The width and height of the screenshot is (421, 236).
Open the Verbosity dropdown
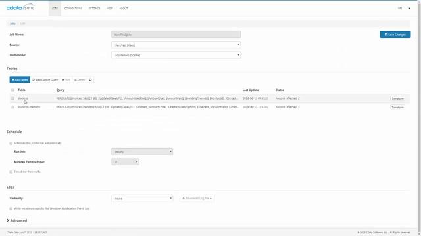[142, 198]
